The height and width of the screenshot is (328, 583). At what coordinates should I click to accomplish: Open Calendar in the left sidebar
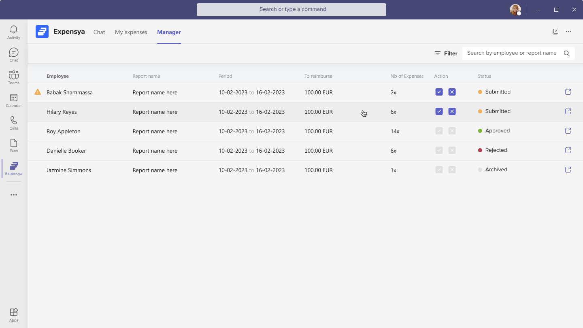pyautogui.click(x=13, y=100)
